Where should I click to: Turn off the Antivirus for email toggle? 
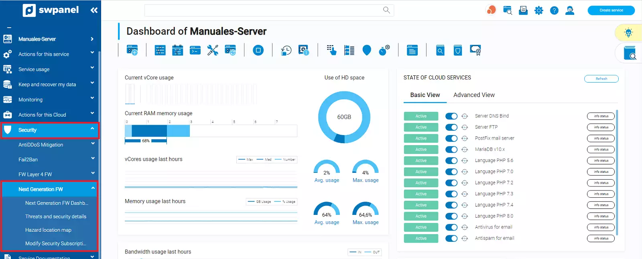click(x=451, y=227)
